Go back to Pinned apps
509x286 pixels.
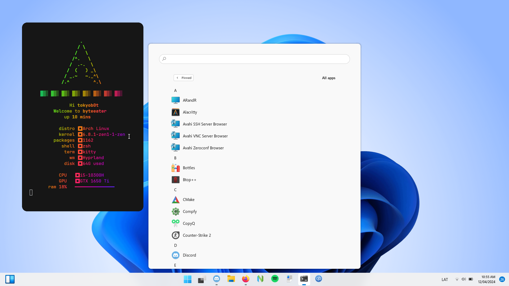[x=183, y=78]
